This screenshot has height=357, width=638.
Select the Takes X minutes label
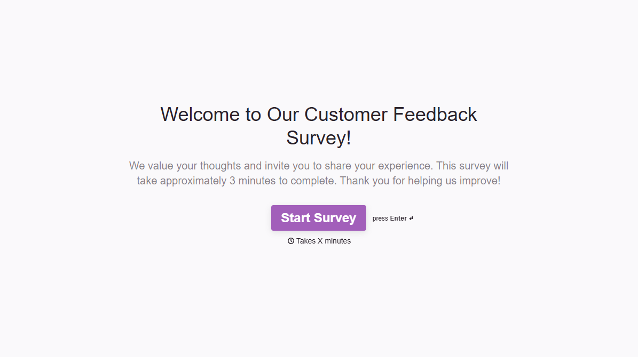pos(323,241)
